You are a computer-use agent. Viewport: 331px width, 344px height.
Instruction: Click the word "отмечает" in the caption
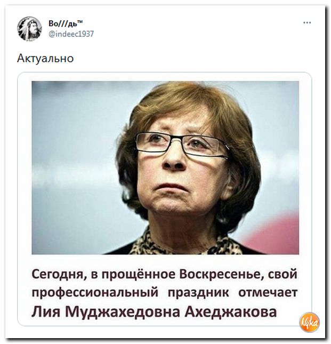(x=268, y=293)
